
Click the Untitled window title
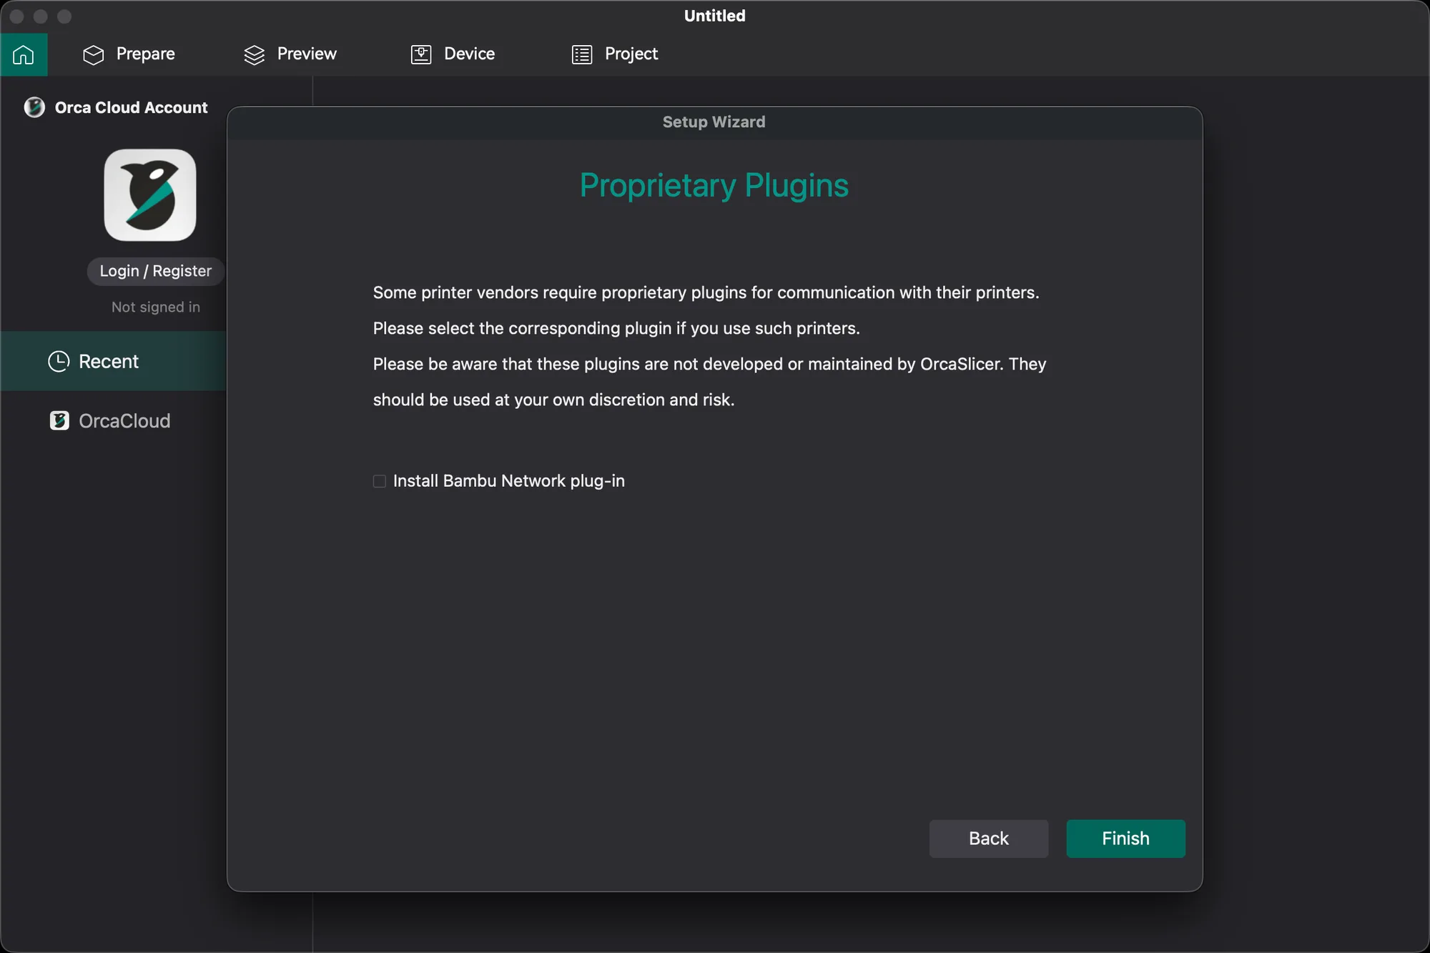pyautogui.click(x=714, y=16)
